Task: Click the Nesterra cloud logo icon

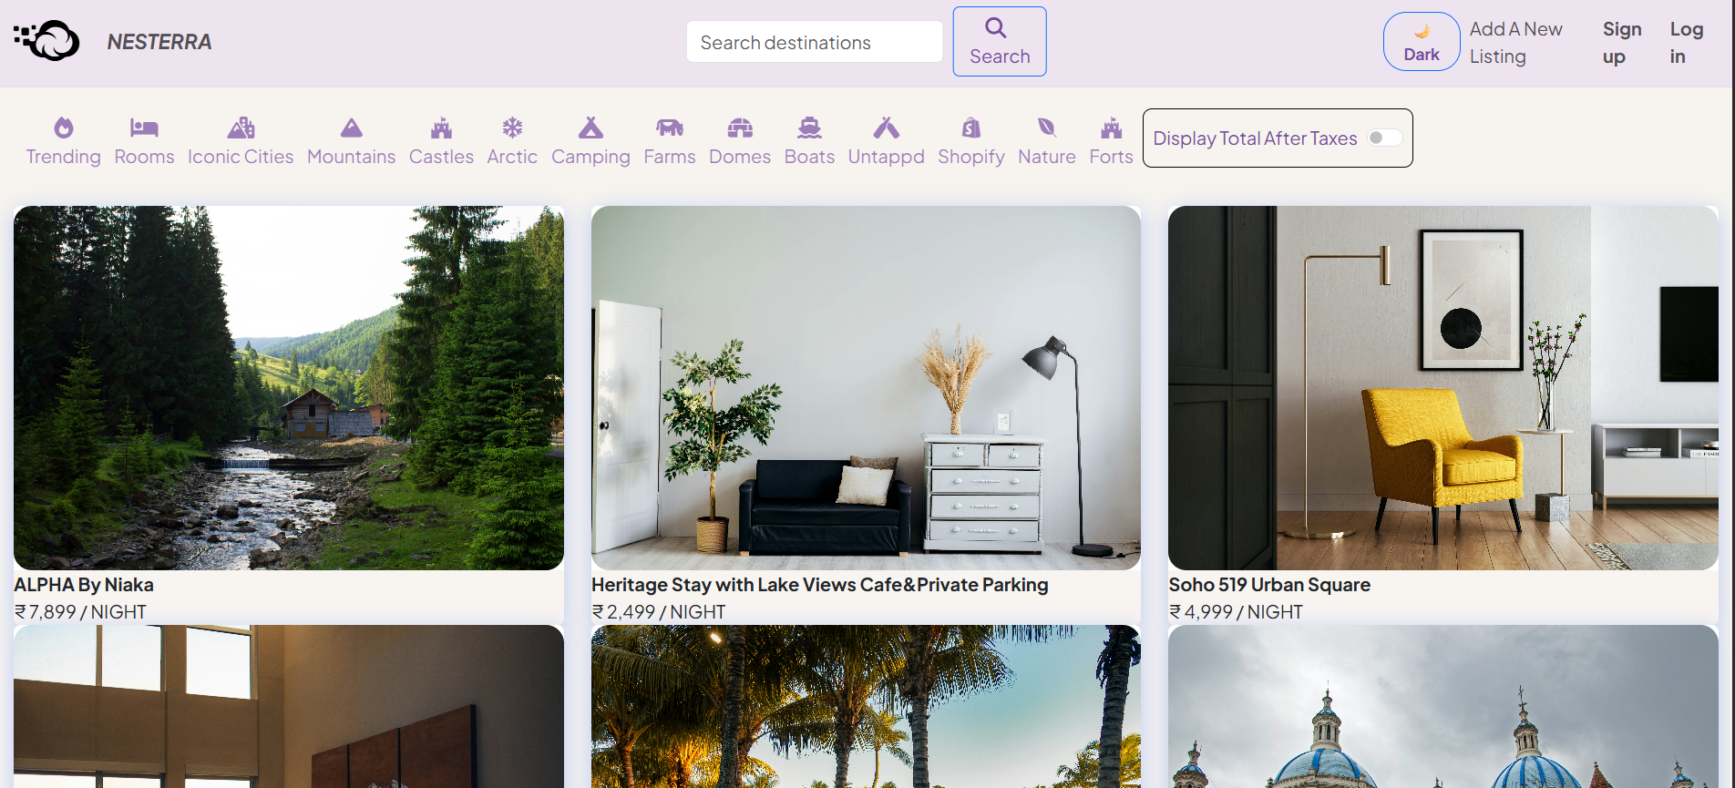Action: tap(46, 41)
